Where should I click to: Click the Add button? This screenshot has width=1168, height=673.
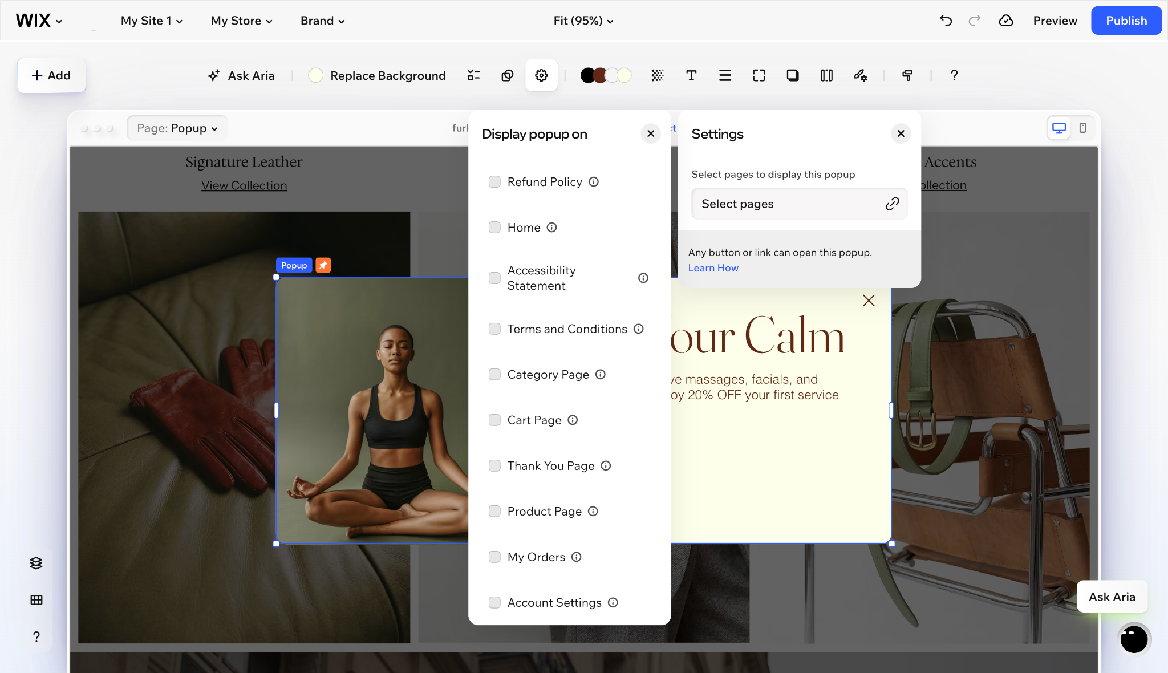point(51,75)
